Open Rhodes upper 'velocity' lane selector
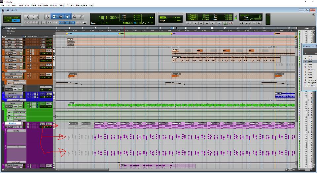 click(17, 131)
